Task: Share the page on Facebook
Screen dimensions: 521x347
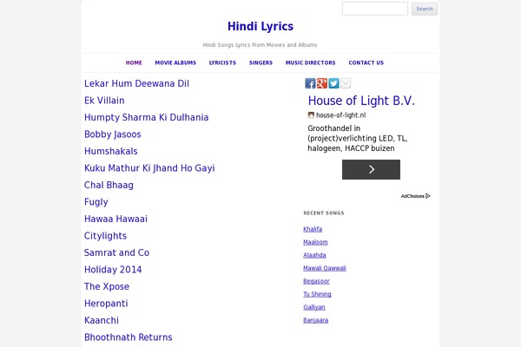Action: [x=310, y=83]
